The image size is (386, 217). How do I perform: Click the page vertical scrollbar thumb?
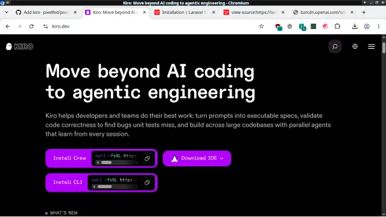(384, 48)
